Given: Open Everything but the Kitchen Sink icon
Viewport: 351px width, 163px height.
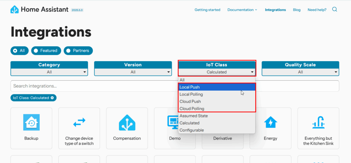Looking at the screenshot, I should [x=318, y=123].
